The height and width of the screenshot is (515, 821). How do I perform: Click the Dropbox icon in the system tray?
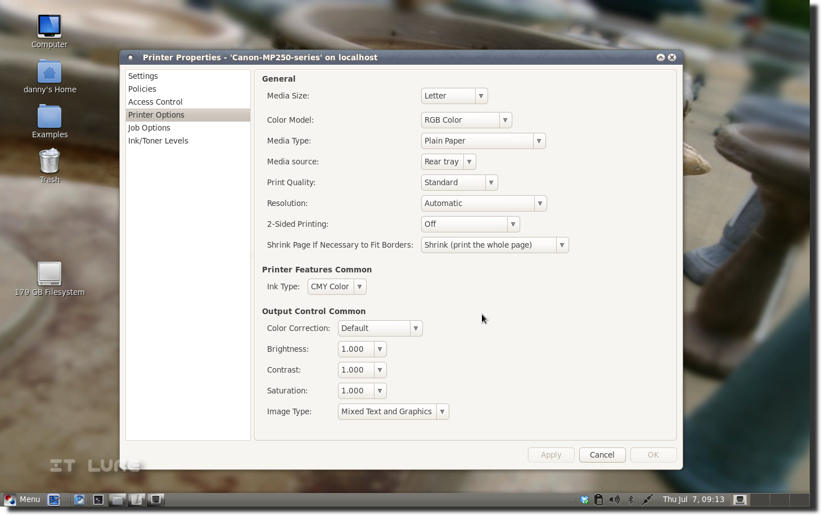(584, 499)
